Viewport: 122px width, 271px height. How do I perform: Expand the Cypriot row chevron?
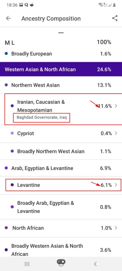[116, 133]
